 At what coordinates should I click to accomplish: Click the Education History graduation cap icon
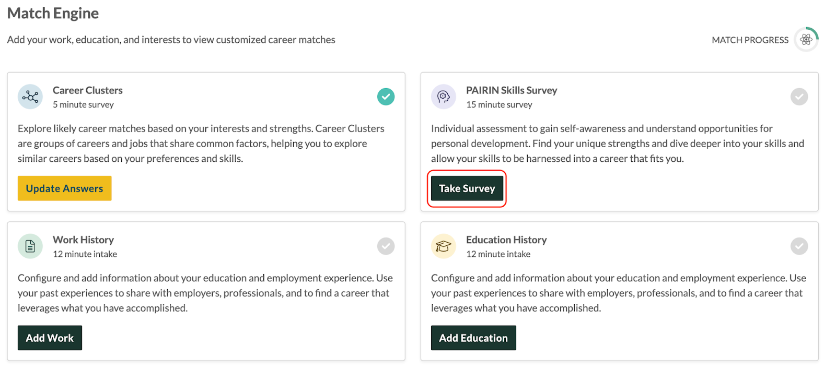click(x=444, y=246)
